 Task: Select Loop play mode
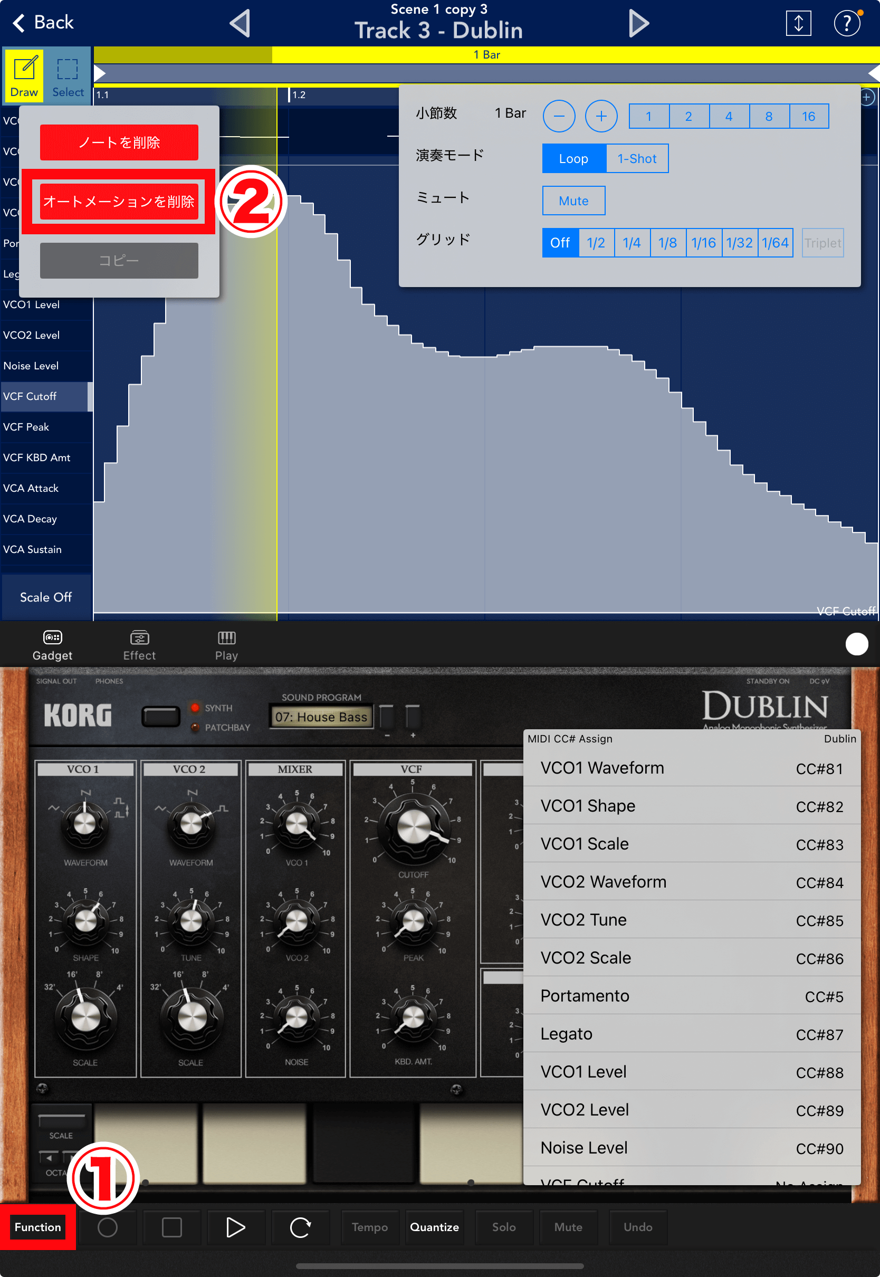(x=574, y=159)
